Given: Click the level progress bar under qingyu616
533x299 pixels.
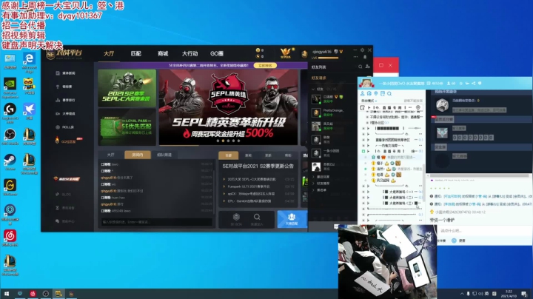Looking at the screenshot, I should coord(328,58).
